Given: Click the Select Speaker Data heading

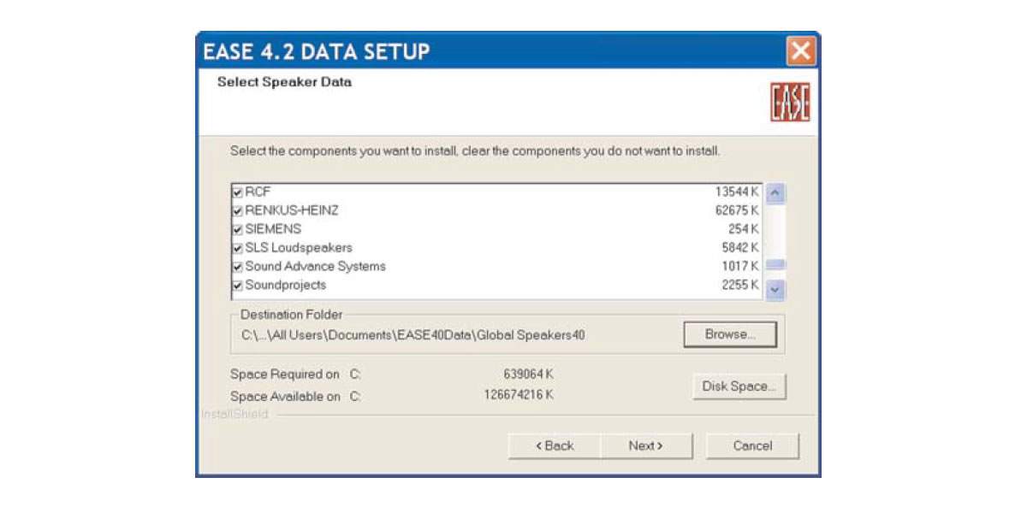Looking at the screenshot, I should click(284, 82).
